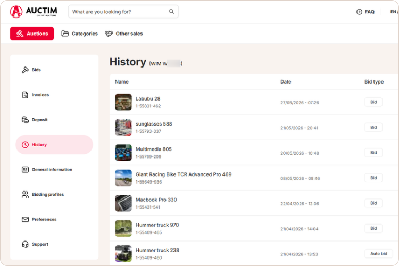Viewport: 399px width, 266px height.
Task: Open the Labubu 28 thumbnail
Action: (x=123, y=102)
